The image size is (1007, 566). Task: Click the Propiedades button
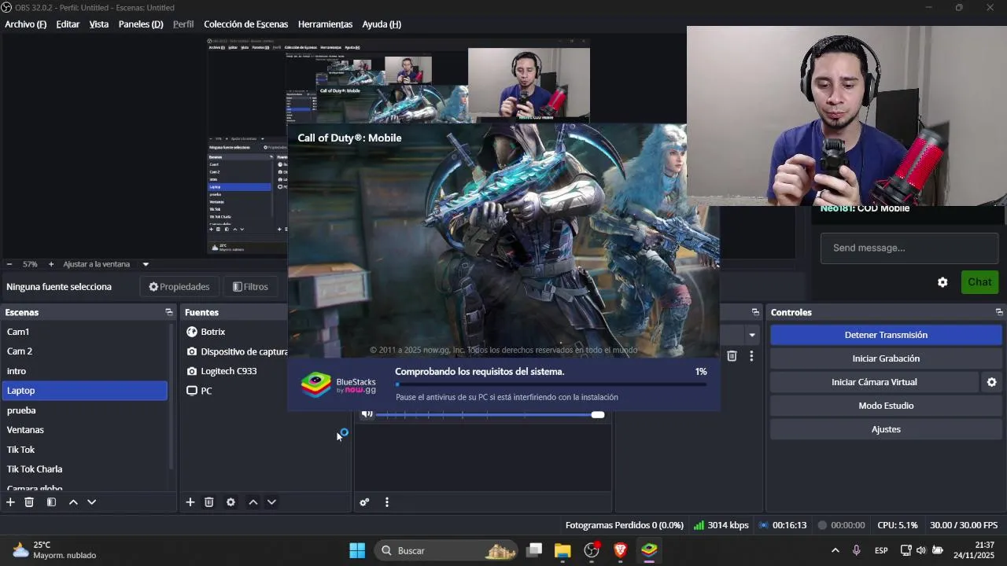(179, 287)
